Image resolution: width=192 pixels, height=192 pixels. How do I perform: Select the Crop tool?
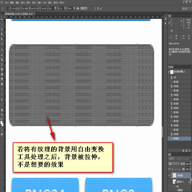pyautogui.click(x=2, y=39)
